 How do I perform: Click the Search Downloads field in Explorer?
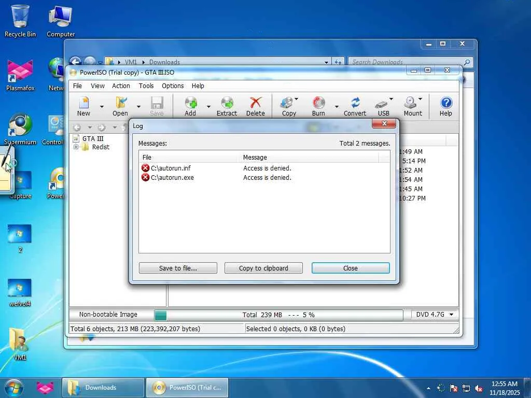click(x=410, y=62)
